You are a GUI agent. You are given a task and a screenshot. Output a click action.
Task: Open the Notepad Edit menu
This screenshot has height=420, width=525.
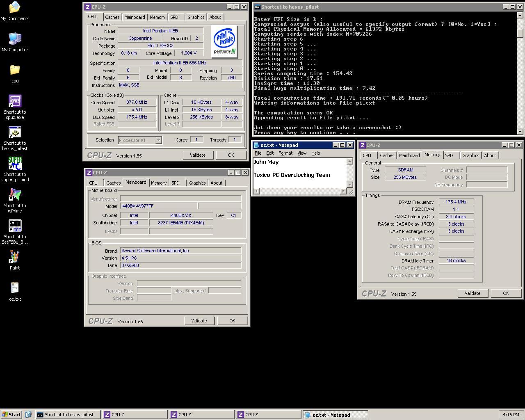click(x=270, y=153)
